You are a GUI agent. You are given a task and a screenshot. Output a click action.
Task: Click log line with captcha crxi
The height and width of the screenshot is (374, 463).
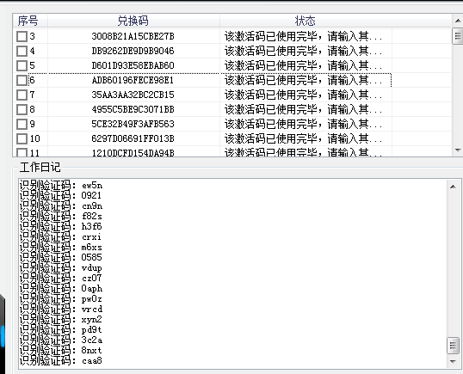tap(60, 236)
